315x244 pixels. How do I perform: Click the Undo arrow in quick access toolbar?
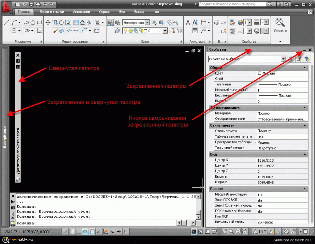pos(45,4)
